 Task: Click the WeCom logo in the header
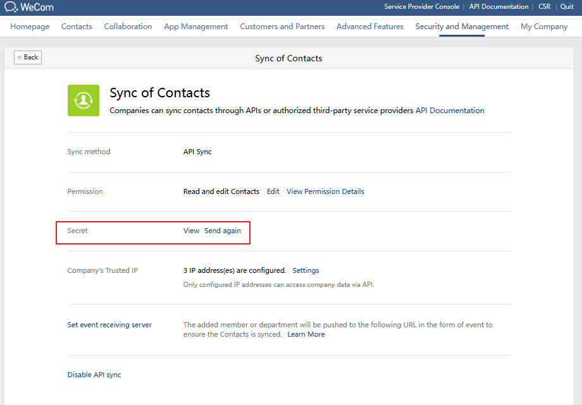tap(28, 7)
